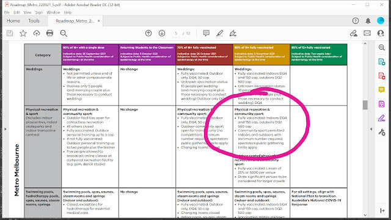The image size is (391, 220).
Task: Open the Help menu
Action: 68,12
